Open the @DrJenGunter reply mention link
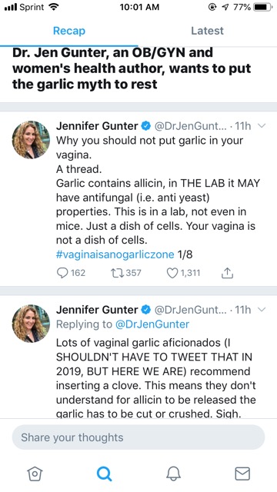The height and width of the screenshot is (492, 277). [x=152, y=324]
